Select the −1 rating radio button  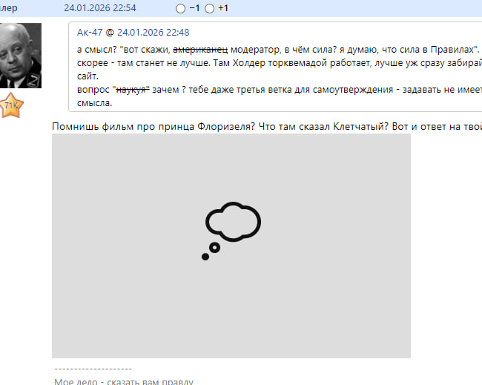180,9
